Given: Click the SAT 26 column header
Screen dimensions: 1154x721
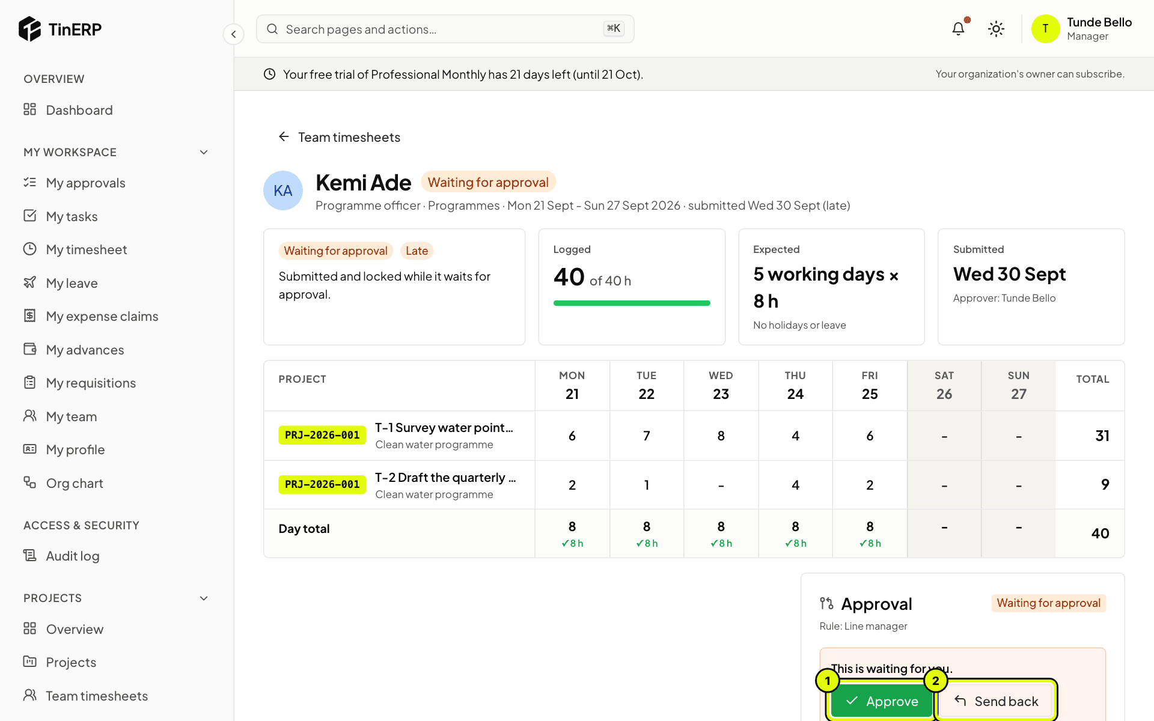Looking at the screenshot, I should (x=944, y=385).
